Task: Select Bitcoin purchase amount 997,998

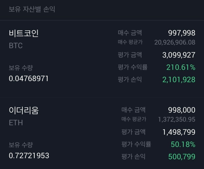Action: (x=182, y=33)
